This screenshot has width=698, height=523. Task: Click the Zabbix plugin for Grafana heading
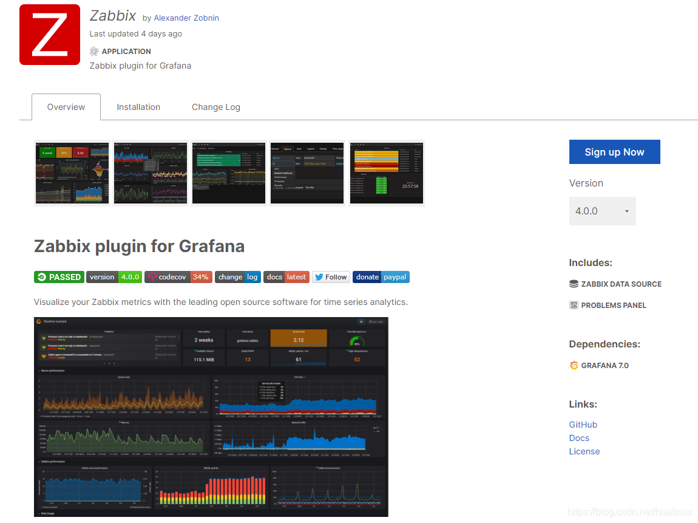pos(140,246)
